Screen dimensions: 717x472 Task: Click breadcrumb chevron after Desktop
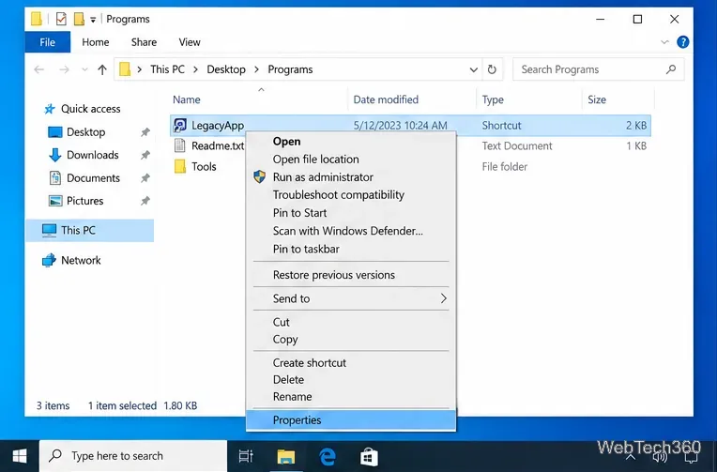tap(256, 69)
